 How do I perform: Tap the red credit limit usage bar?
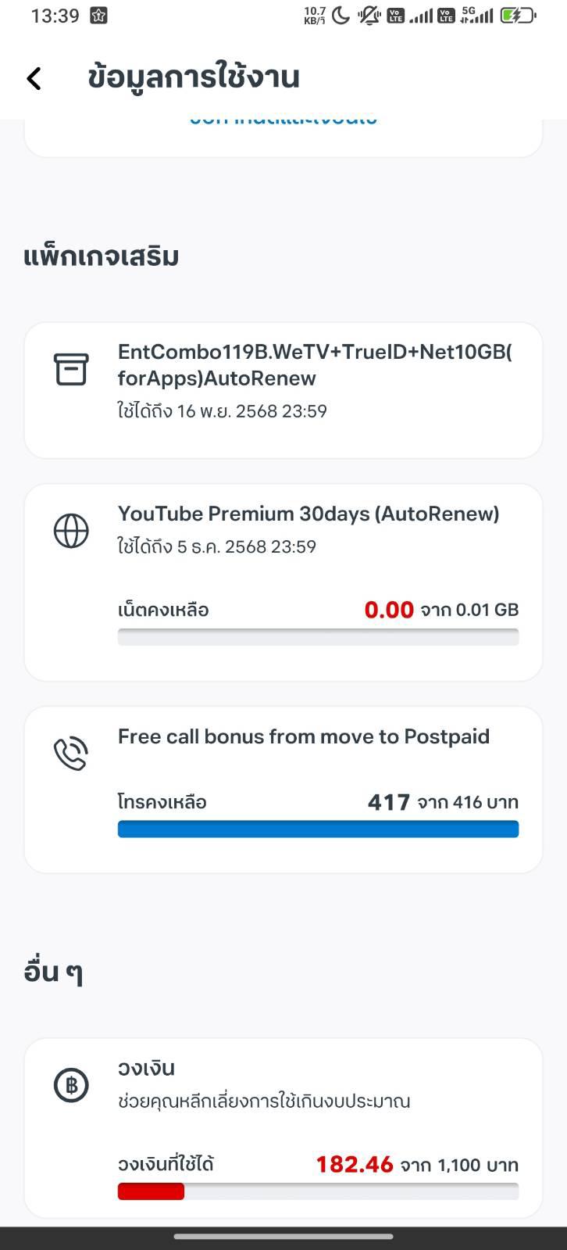(x=152, y=1191)
